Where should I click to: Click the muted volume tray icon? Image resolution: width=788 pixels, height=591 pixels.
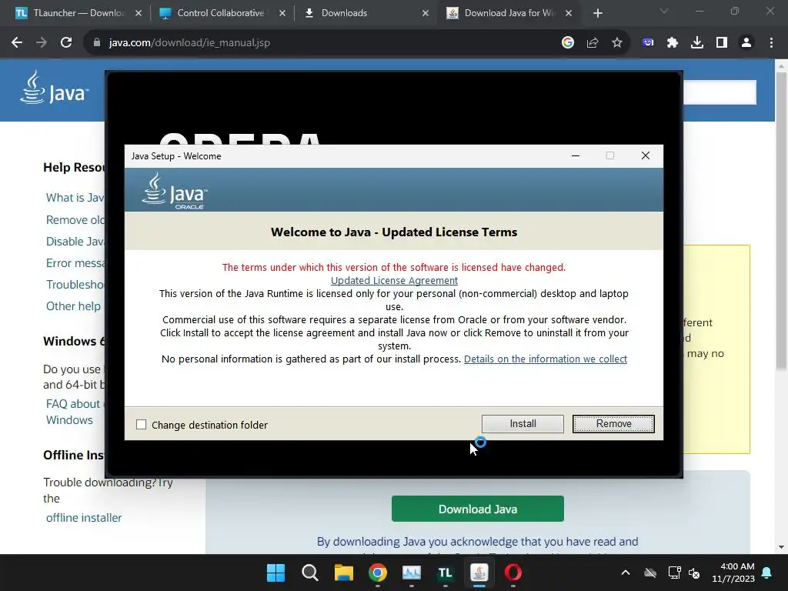tap(694, 573)
